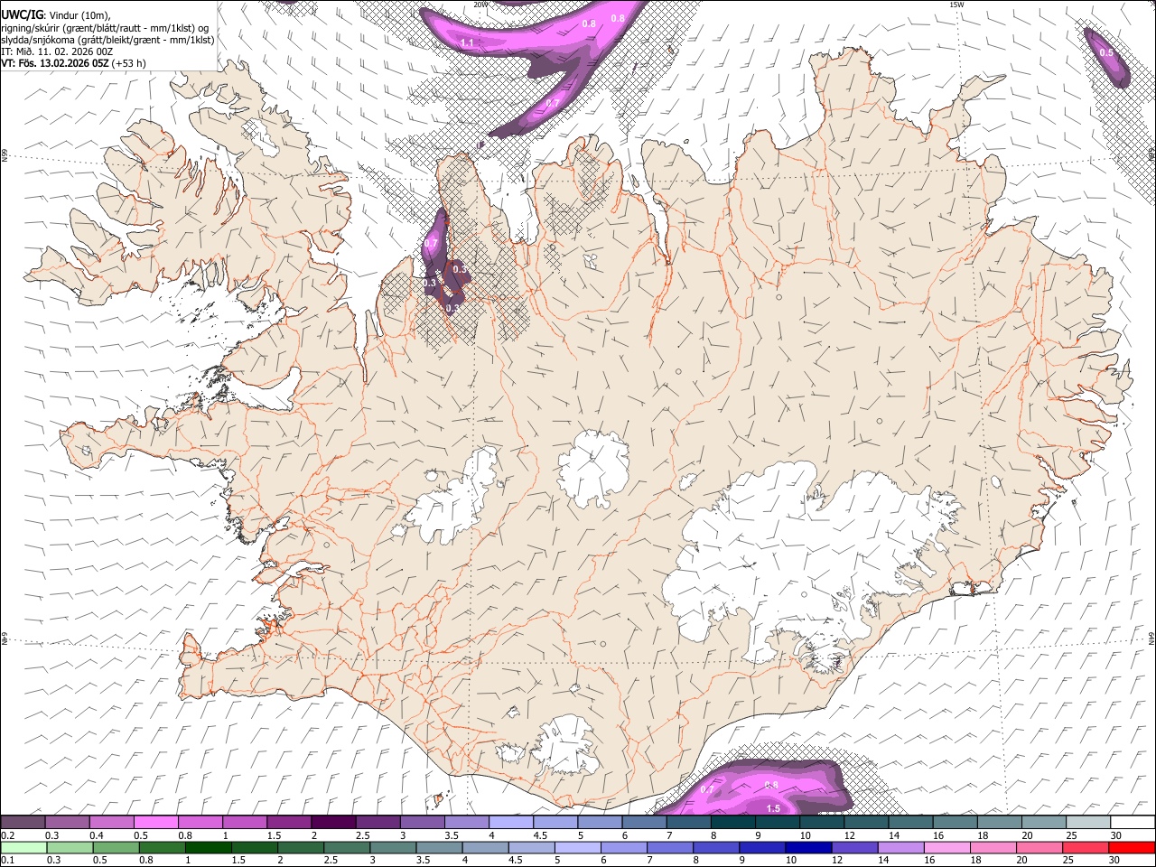Click the '0.1' label in the rain legend

click(7, 861)
